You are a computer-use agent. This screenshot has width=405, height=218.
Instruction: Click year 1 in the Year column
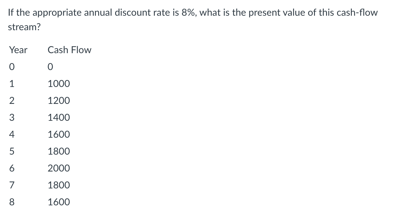point(11,84)
